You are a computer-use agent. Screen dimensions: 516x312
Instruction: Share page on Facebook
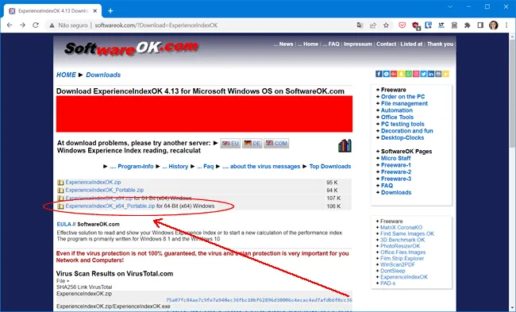[x=379, y=74]
